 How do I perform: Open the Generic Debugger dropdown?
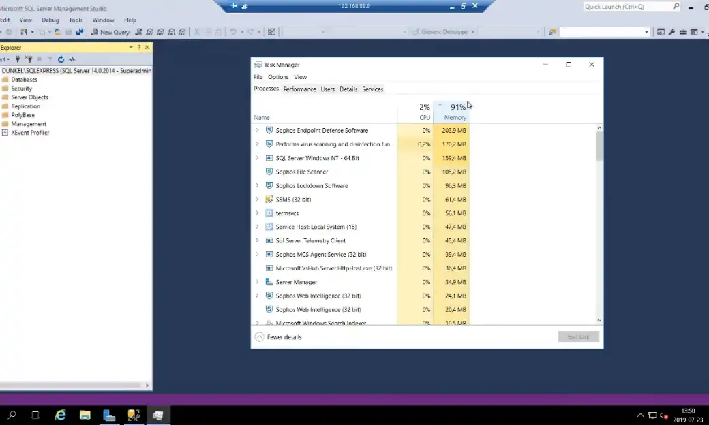tap(473, 32)
